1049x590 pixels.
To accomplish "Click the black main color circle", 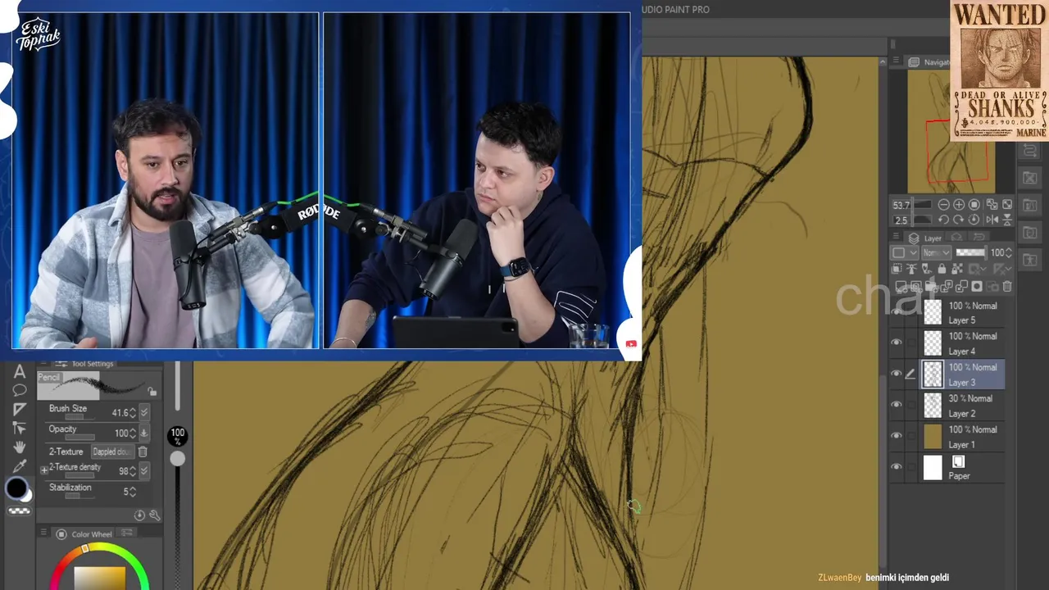I will tap(16, 489).
